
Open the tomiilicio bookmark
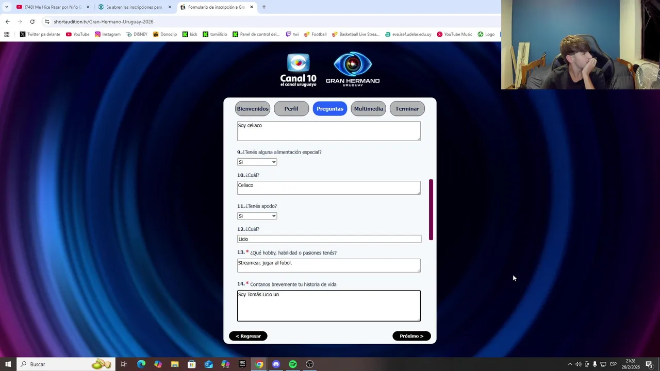click(x=214, y=34)
